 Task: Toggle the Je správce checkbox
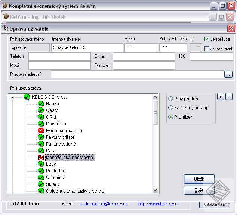[x=207, y=39]
